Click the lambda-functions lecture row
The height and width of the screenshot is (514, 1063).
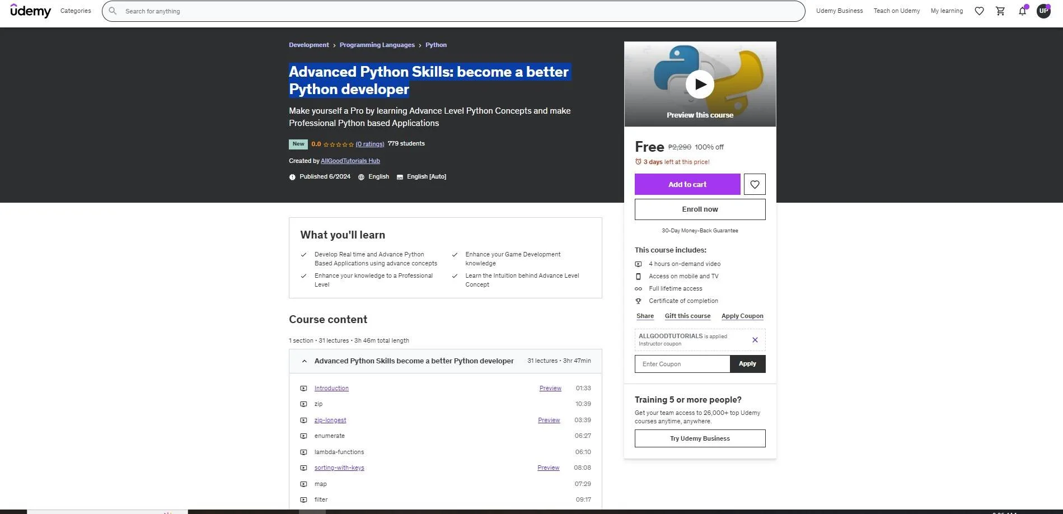tap(445, 452)
